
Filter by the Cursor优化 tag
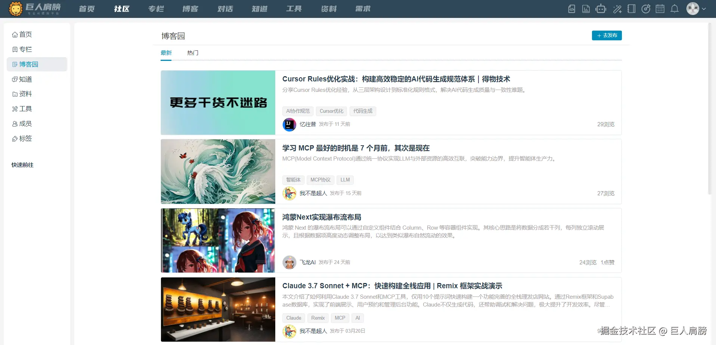point(331,111)
